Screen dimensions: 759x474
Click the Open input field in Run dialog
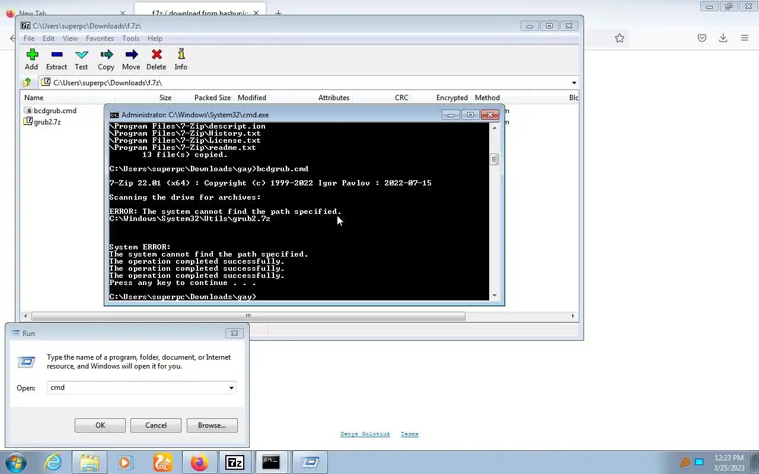coord(137,388)
